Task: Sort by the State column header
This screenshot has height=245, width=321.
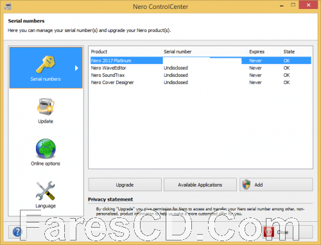Action: click(296, 51)
